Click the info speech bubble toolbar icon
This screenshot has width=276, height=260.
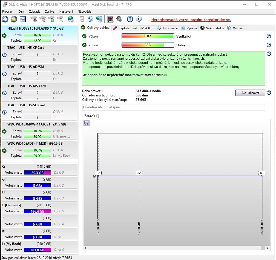click(x=139, y=19)
